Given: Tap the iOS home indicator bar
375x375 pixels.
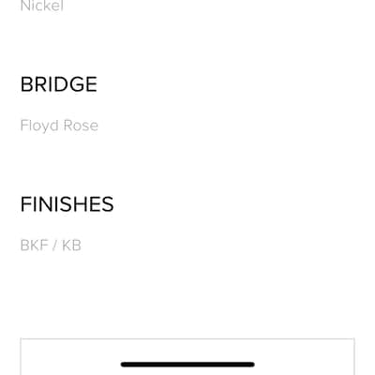Looking at the screenshot, I should coord(187,365).
